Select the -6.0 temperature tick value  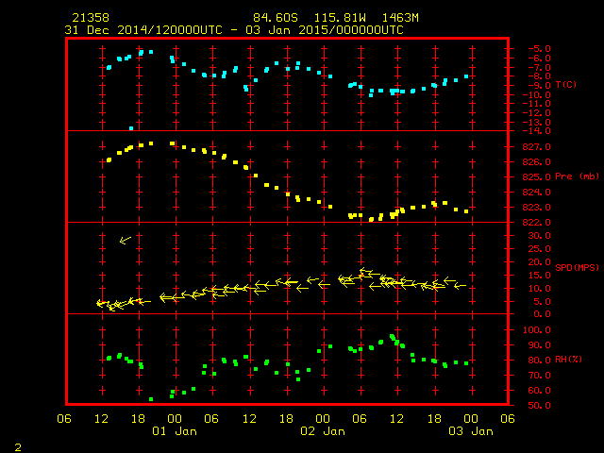539,59
